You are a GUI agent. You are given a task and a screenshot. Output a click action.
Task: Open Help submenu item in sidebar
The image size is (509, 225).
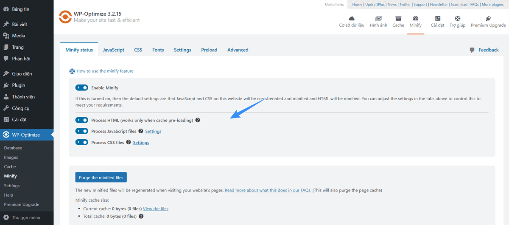click(x=8, y=195)
